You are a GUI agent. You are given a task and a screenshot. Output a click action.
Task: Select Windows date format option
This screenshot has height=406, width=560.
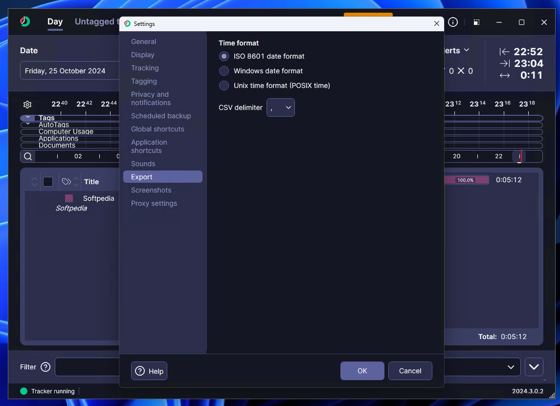click(224, 71)
